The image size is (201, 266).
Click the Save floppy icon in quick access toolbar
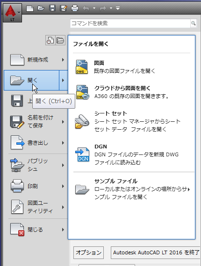52,8
